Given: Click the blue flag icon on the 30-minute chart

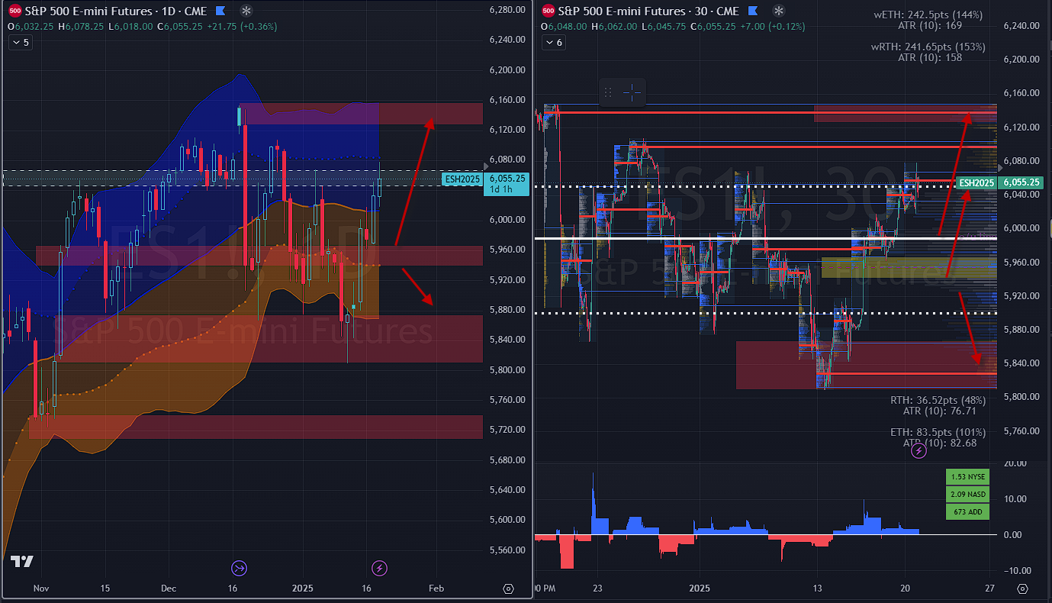Looking at the screenshot, I should [x=754, y=11].
